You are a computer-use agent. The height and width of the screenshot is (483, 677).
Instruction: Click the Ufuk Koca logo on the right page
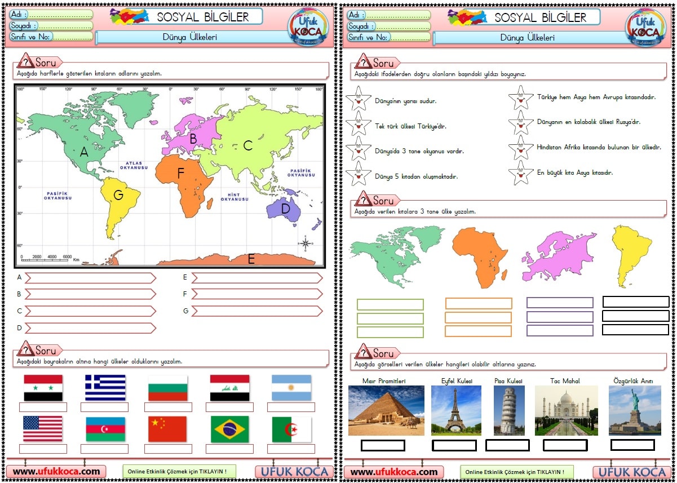coord(646,27)
